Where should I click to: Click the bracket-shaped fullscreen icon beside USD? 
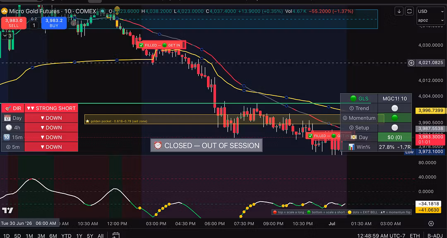click(409, 12)
